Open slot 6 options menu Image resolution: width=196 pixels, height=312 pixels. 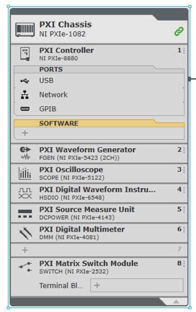click(184, 230)
